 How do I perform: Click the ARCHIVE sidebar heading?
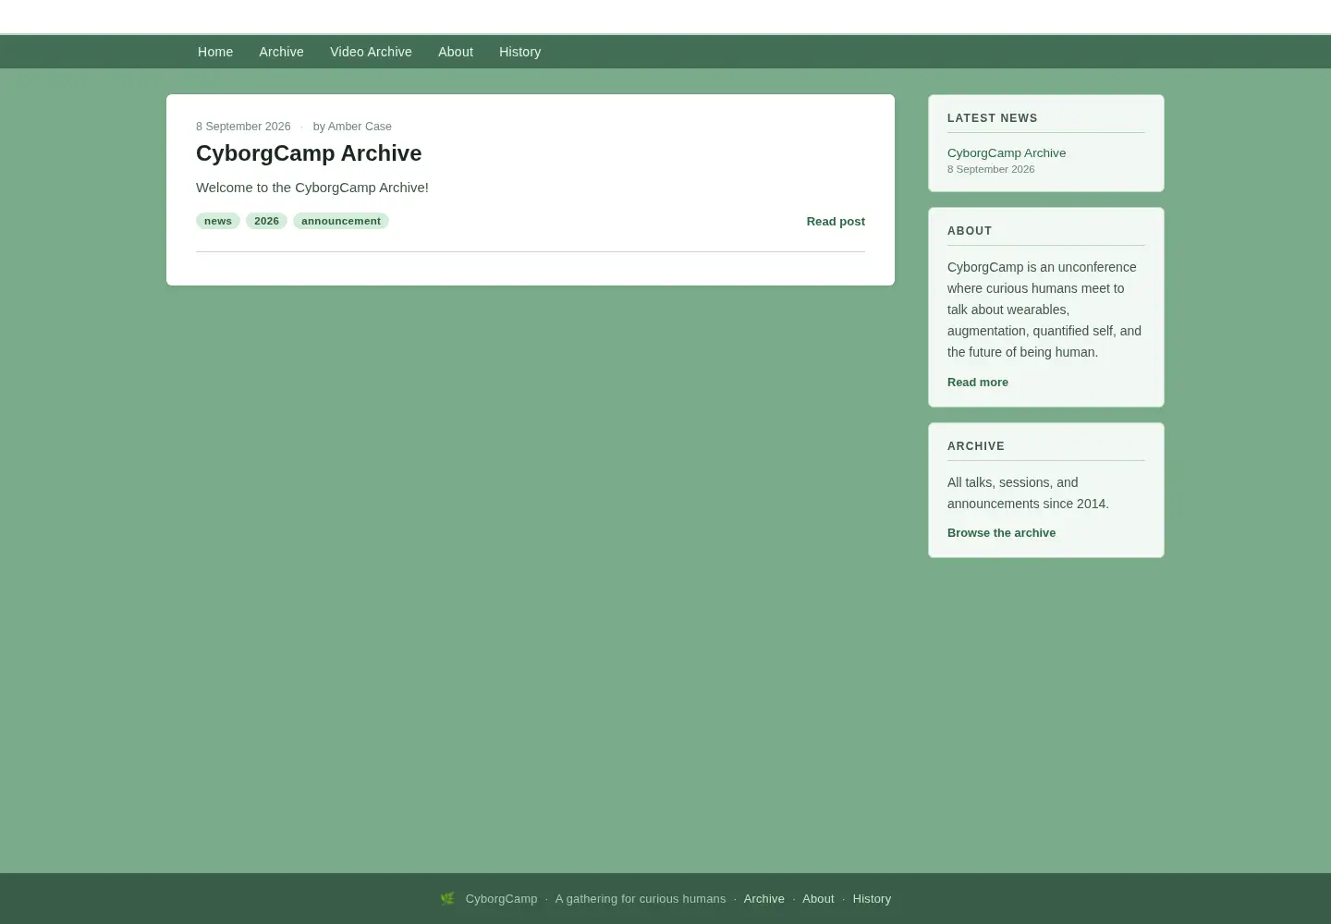click(x=976, y=446)
